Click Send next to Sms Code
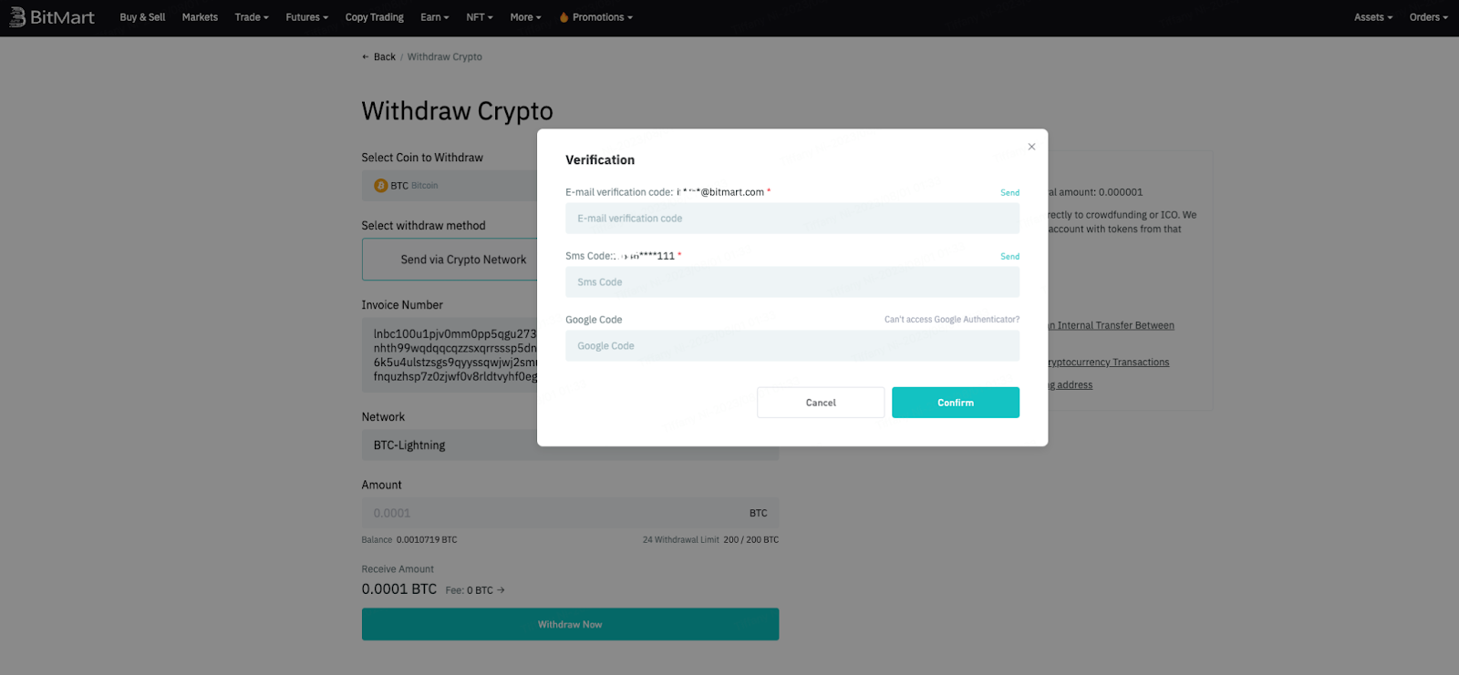 point(1009,256)
